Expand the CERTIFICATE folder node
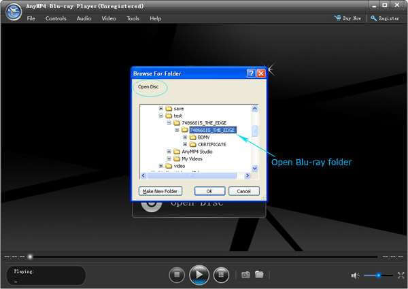 [x=185, y=144]
